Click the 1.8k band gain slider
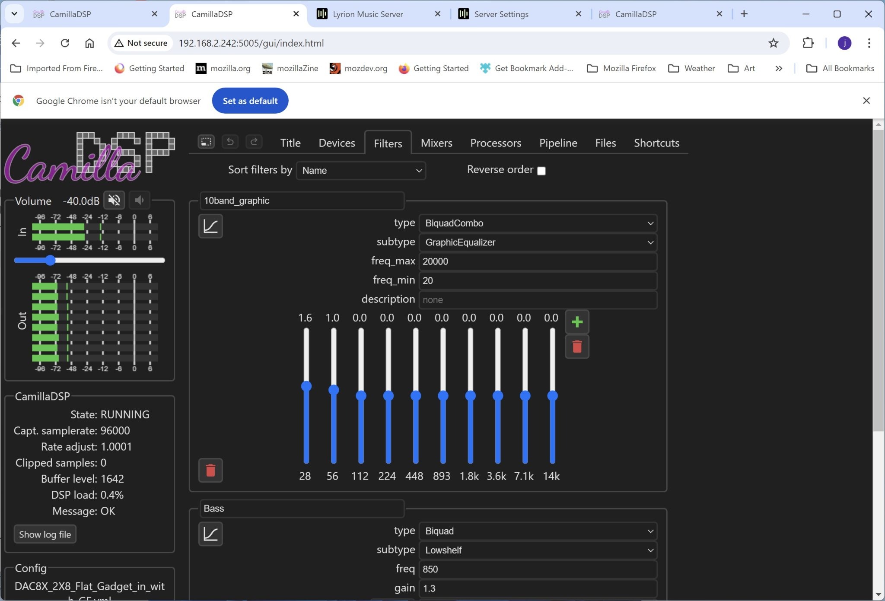This screenshot has height=601, width=885. [470, 396]
